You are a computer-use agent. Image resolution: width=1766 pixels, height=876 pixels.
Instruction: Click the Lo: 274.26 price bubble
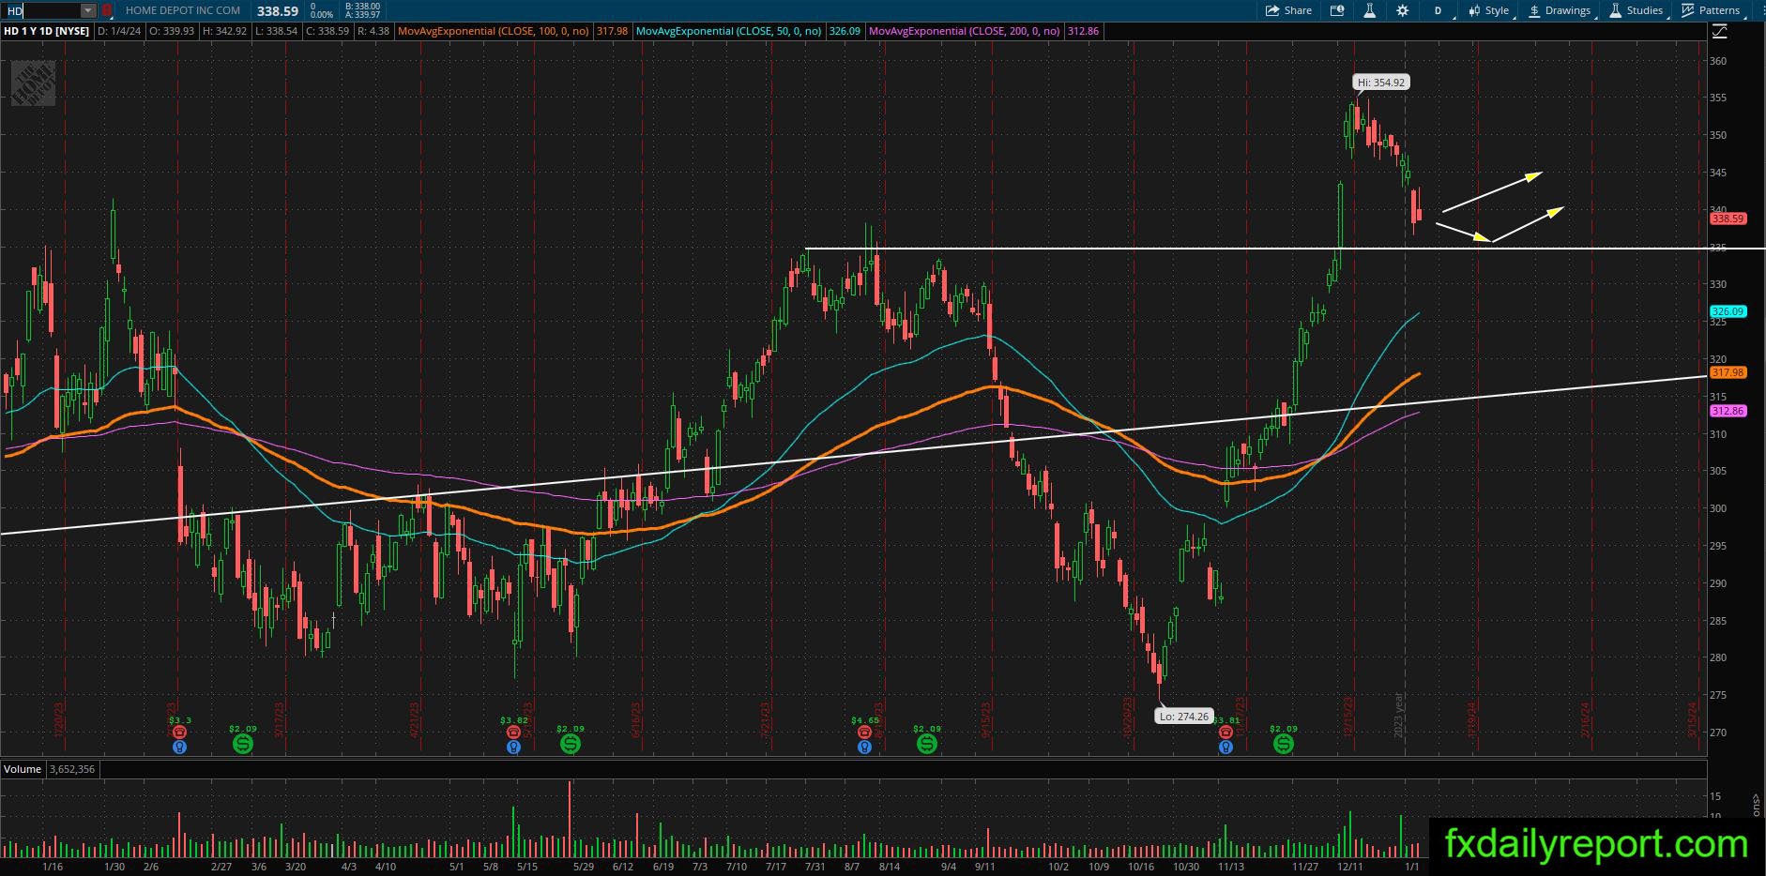pos(1183,717)
